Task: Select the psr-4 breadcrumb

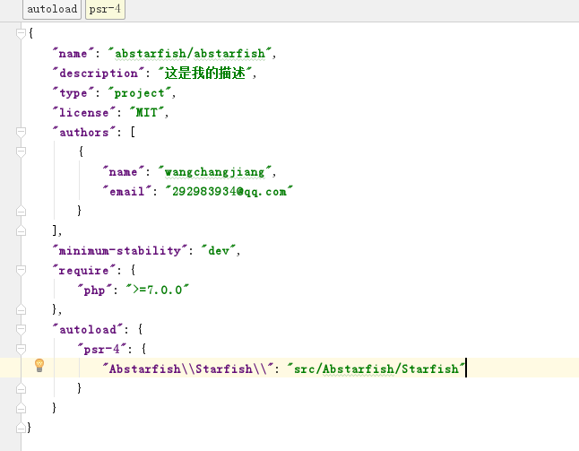Action: coord(105,9)
